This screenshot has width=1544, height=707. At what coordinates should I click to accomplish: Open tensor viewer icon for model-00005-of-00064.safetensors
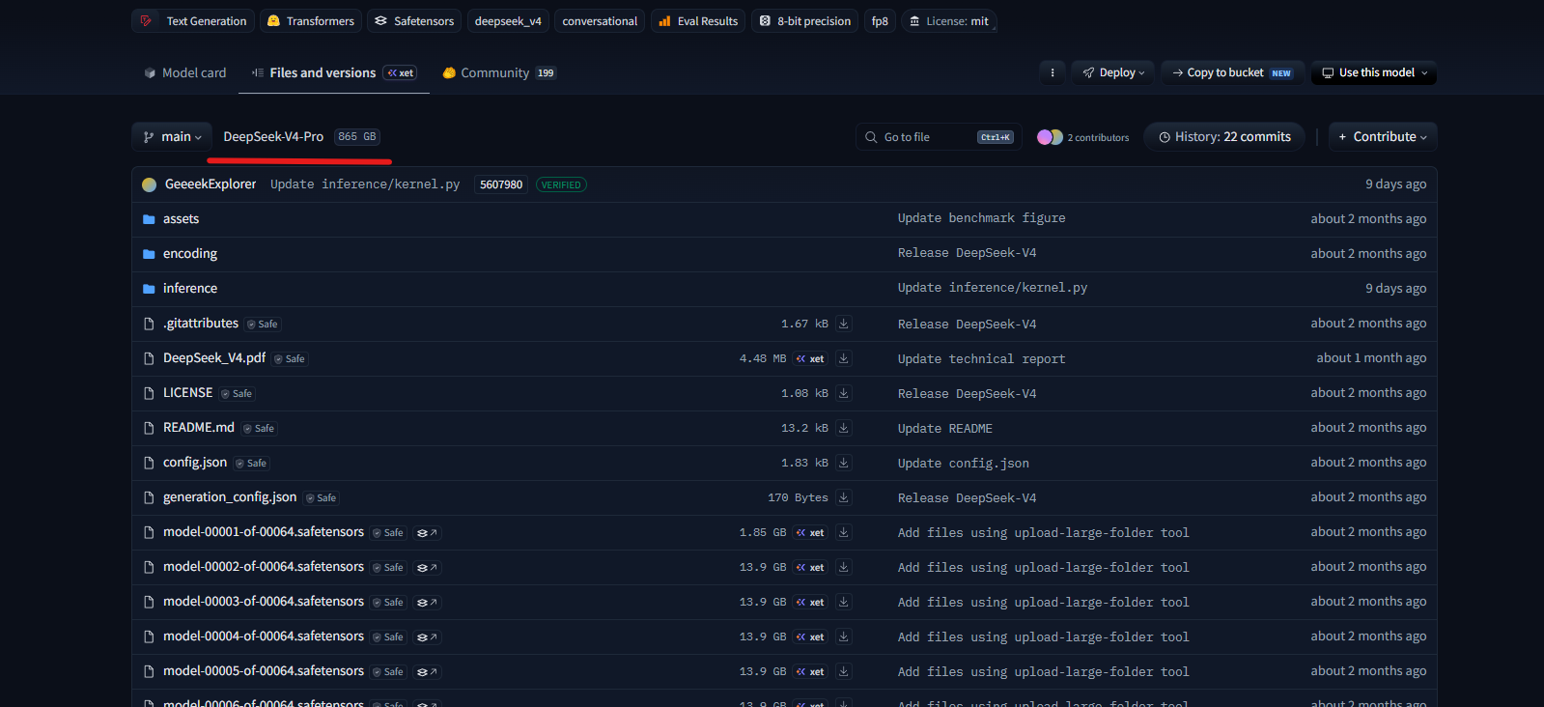(427, 672)
